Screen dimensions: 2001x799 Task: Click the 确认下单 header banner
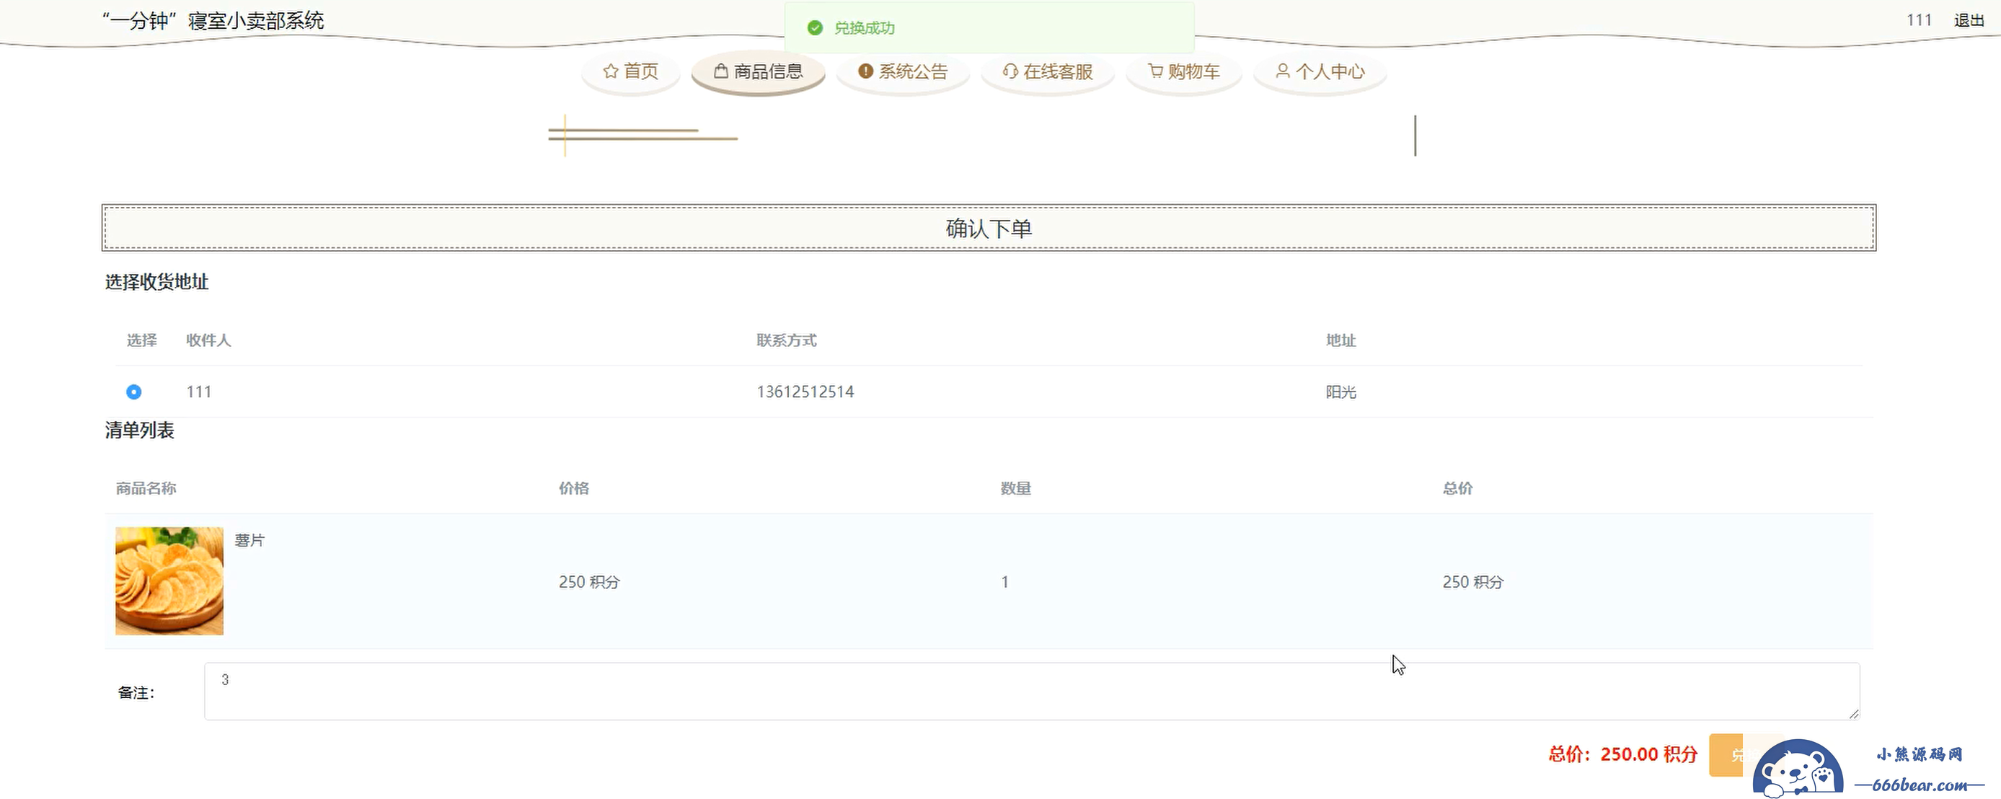point(988,227)
